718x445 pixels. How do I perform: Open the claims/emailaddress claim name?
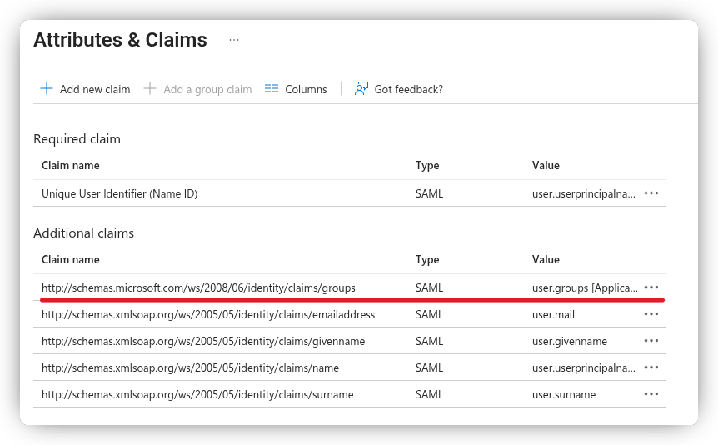point(208,314)
